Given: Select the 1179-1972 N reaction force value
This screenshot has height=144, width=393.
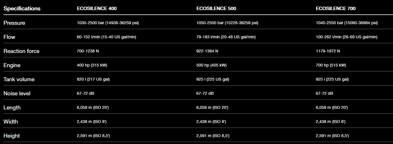Looking at the screenshot, I should [328, 51].
